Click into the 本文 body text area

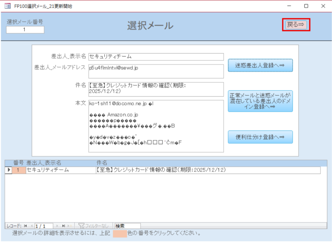tap(156, 126)
